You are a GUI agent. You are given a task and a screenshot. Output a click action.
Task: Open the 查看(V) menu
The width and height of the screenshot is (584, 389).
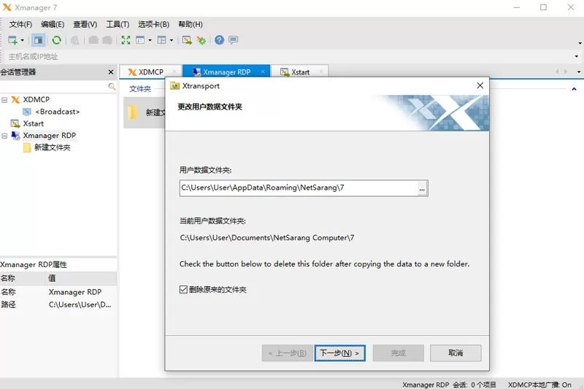click(85, 24)
